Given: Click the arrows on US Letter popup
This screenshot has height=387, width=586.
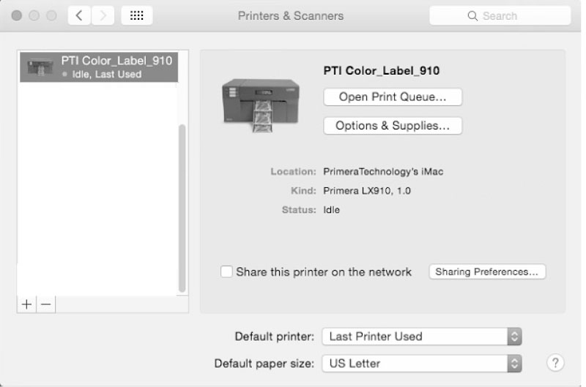Looking at the screenshot, I should tap(515, 364).
